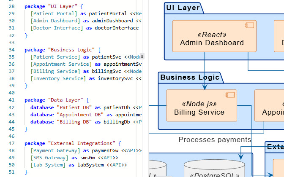Click [Lab System] in the code
The height and width of the screenshot is (177, 284).
click(x=48, y=165)
